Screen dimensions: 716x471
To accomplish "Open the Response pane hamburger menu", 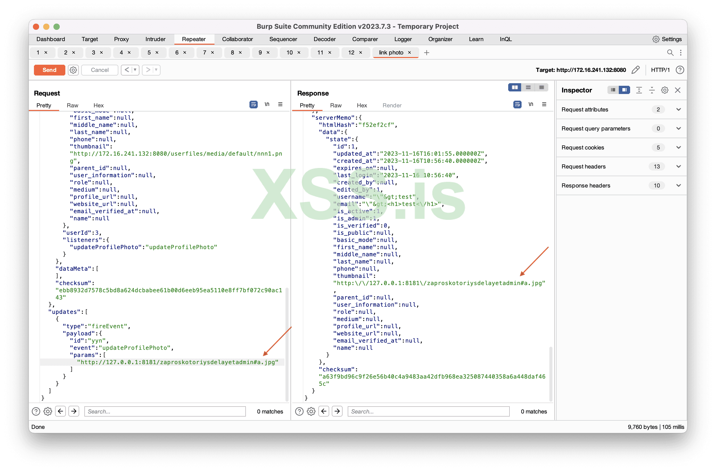I will 544,105.
